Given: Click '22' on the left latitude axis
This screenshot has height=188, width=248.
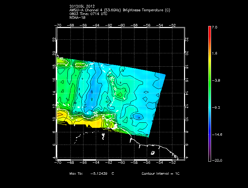Looking at the screenshot, I should pos(54,40).
